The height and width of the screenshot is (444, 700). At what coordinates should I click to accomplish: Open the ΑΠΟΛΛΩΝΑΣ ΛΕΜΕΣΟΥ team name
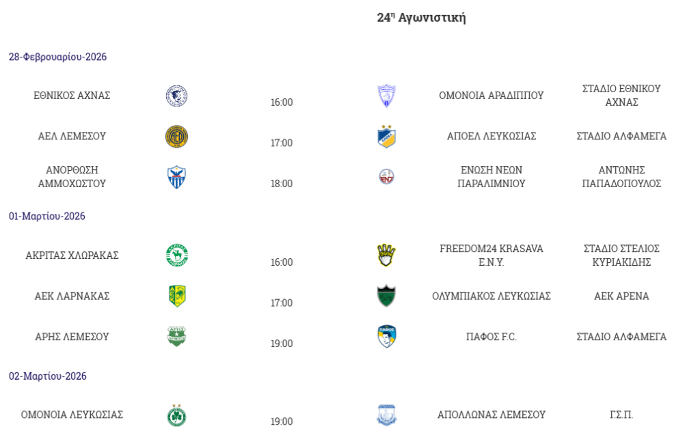click(492, 415)
